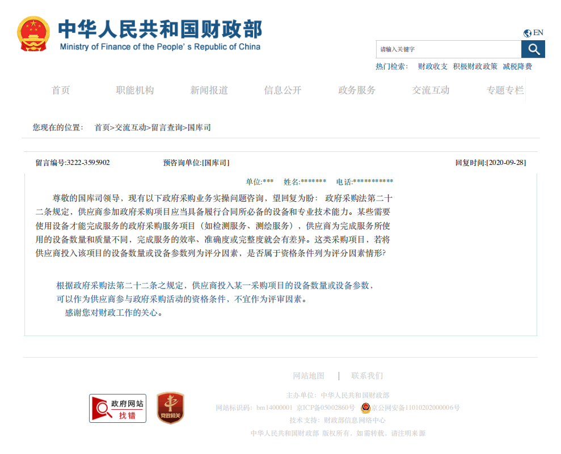Click the search magnifier icon
Screen dimensions: 561x454
tap(533, 49)
